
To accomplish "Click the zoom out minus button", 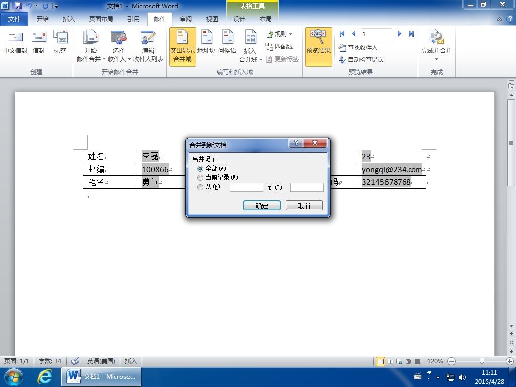I will point(452,361).
